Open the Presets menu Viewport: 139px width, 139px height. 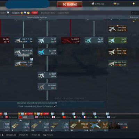click(x=48, y=135)
